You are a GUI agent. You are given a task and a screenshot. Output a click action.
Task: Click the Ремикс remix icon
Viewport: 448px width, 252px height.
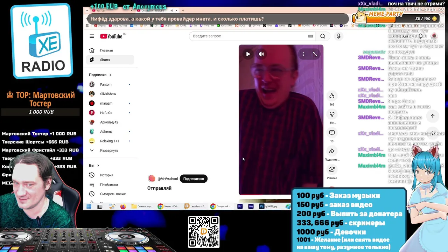click(332, 169)
